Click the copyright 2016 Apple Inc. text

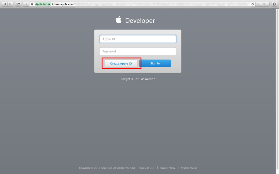click(x=107, y=168)
